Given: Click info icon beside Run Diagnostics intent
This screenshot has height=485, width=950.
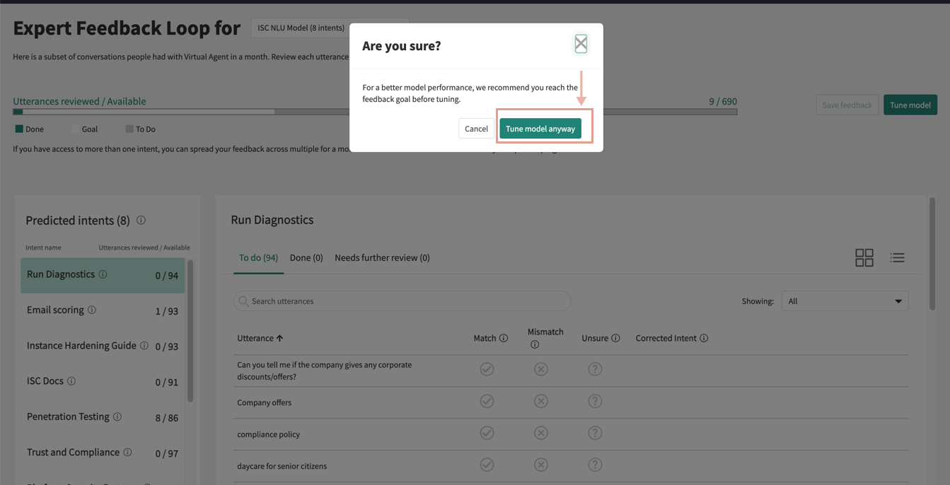Looking at the screenshot, I should pos(103,274).
